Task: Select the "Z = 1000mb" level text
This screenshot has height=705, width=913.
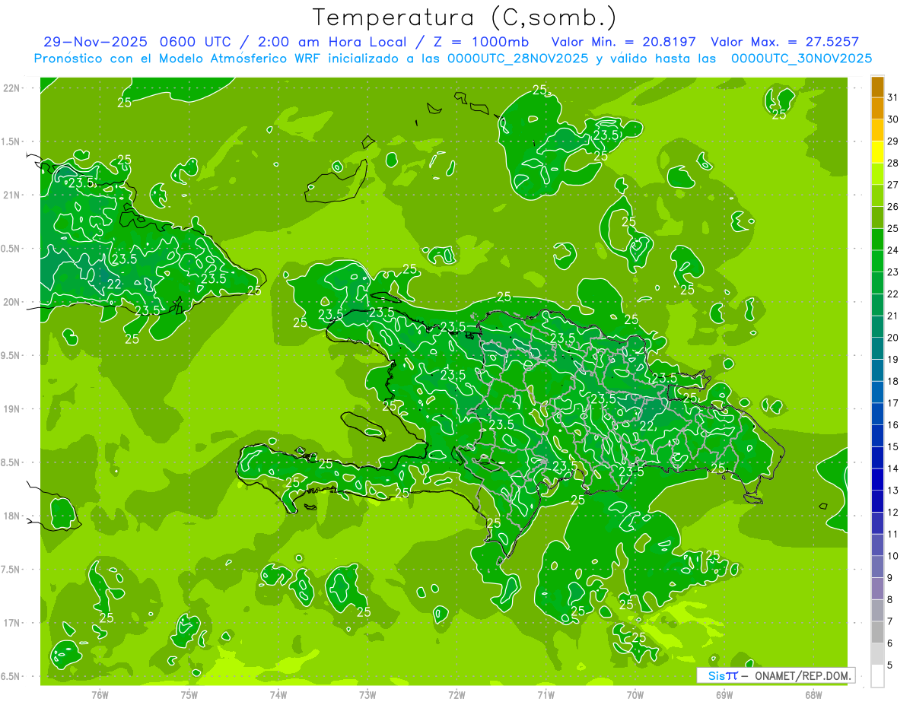Action: pos(483,42)
